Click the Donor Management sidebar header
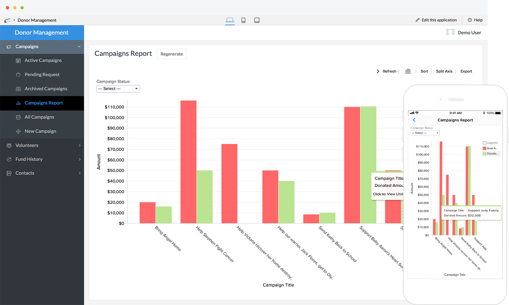 42,33
